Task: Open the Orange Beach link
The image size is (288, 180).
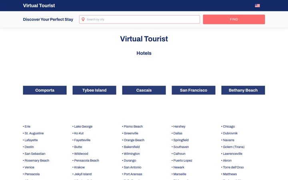Action: click(134, 140)
